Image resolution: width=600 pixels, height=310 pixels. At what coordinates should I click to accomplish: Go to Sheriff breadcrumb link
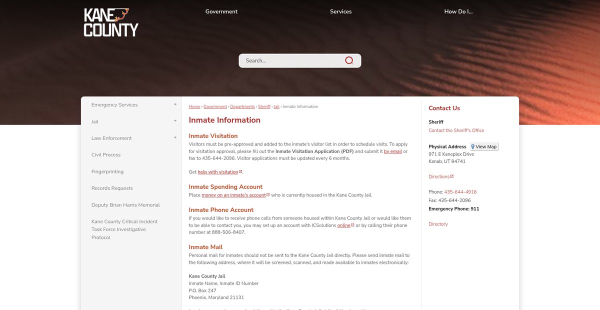click(264, 106)
